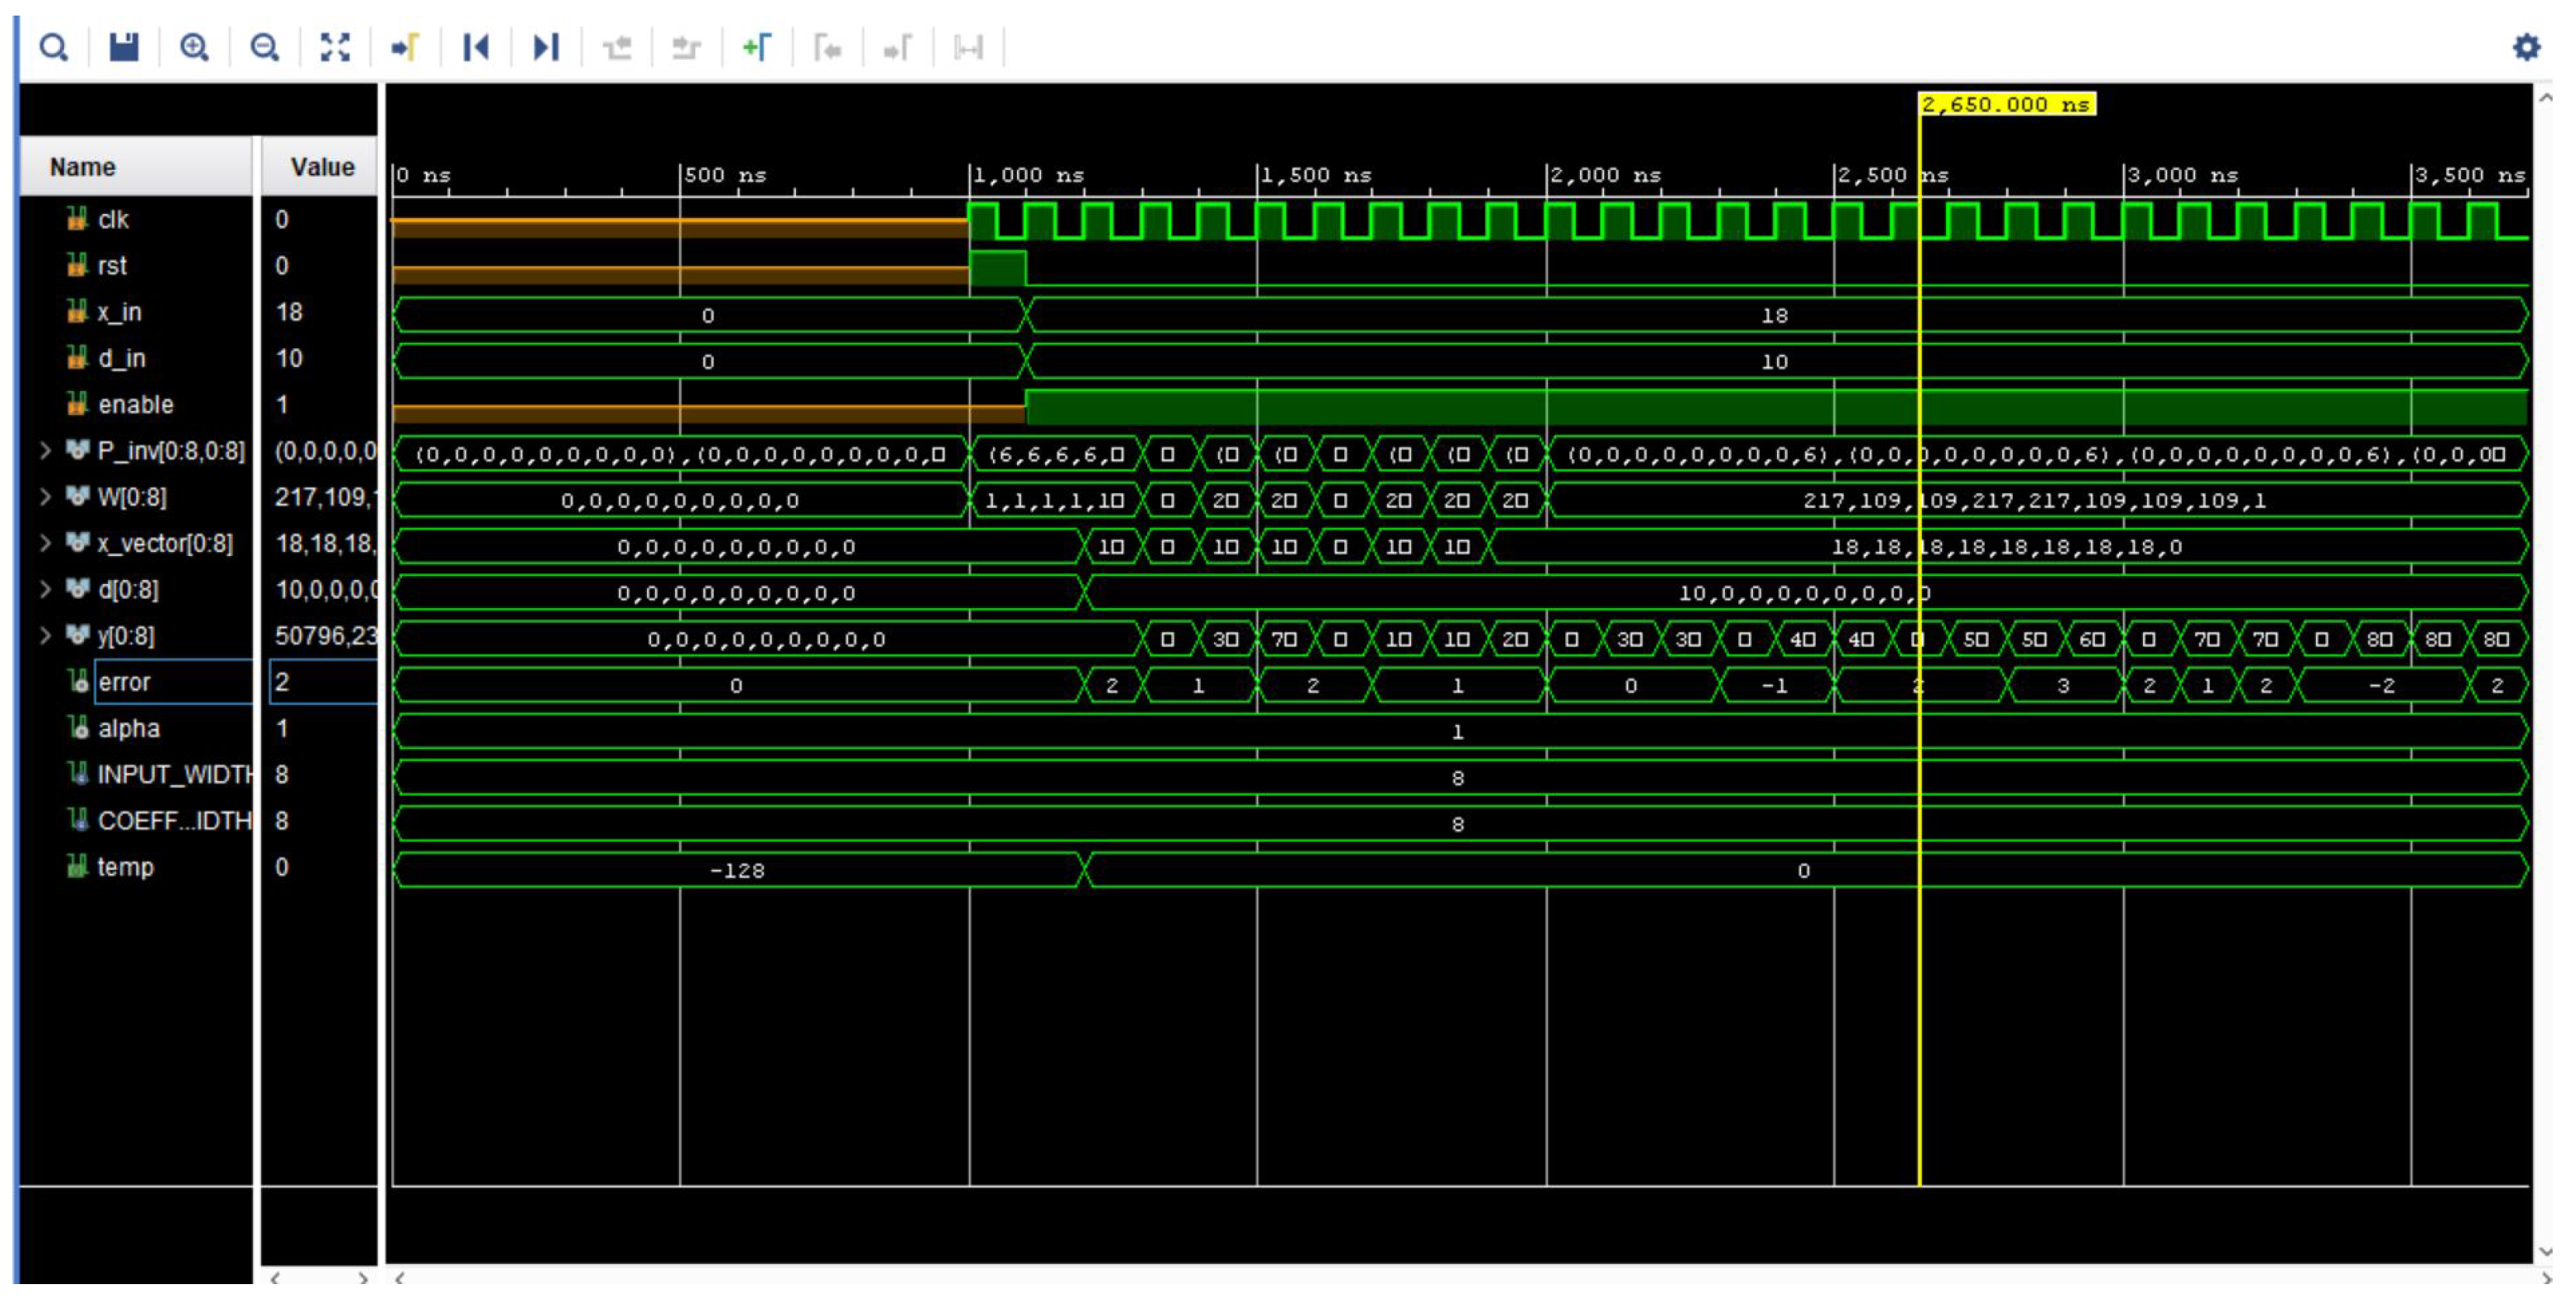
Task: Click the Search magnifier icon
Action: pos(53,47)
